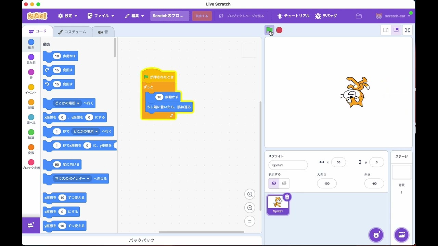
Task: Open the ファイル menu
Action: click(x=101, y=16)
